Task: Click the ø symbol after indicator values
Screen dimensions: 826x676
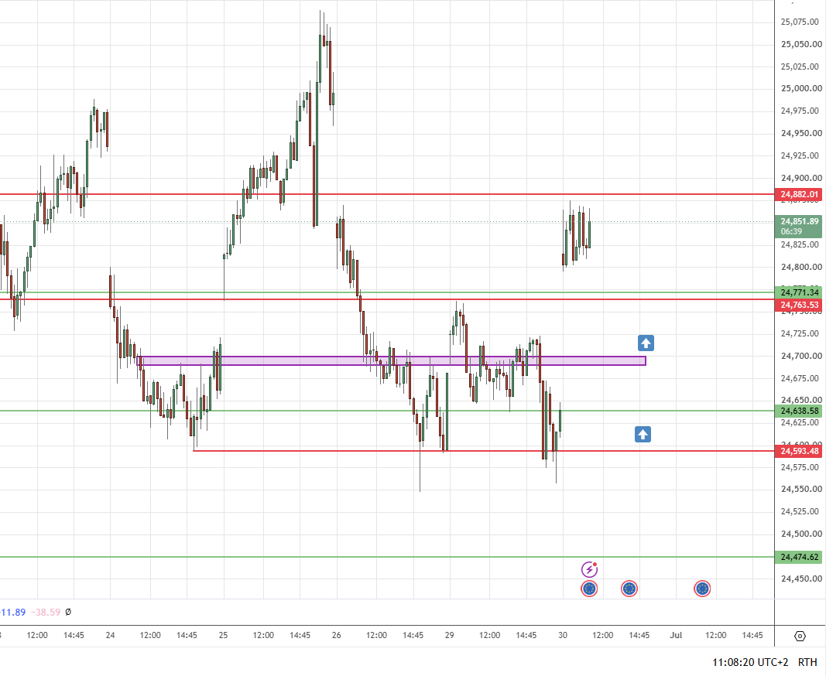Action: pos(68,613)
